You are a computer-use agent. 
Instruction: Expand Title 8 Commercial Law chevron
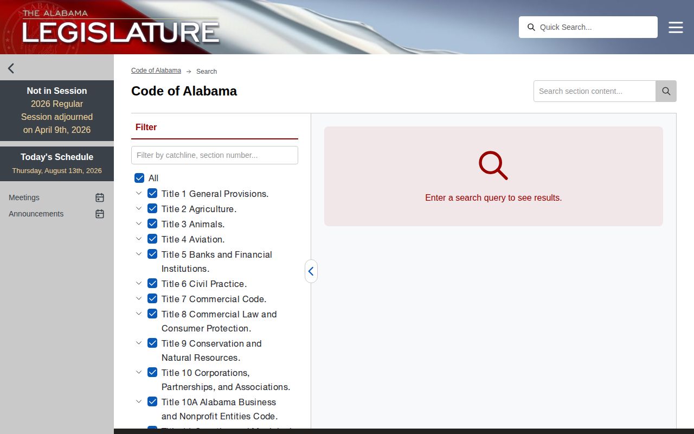139,314
